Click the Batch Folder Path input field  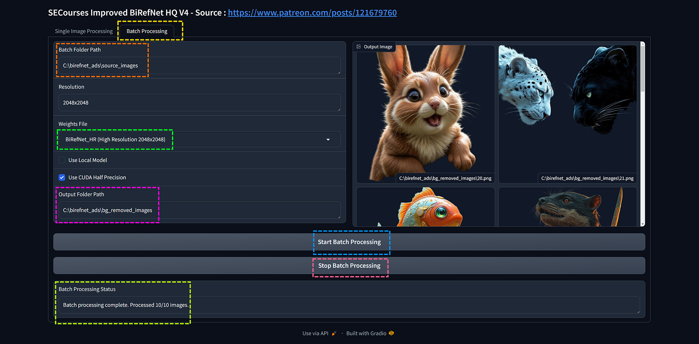tap(199, 66)
